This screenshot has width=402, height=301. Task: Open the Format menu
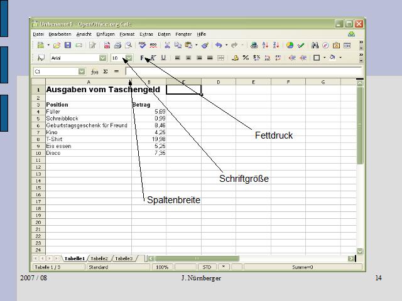pos(127,34)
